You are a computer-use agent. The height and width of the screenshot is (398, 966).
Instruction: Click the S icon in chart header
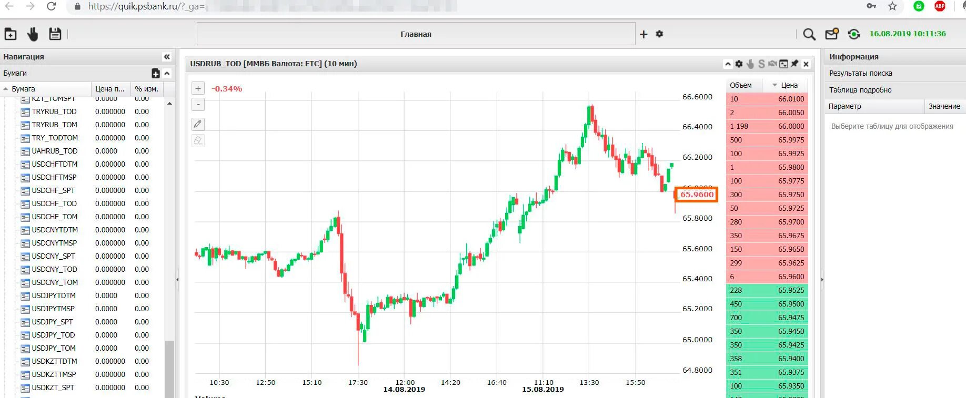761,64
